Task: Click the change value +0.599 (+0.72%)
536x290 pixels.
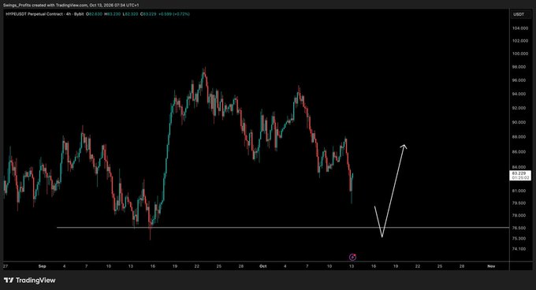Action: tap(174, 14)
